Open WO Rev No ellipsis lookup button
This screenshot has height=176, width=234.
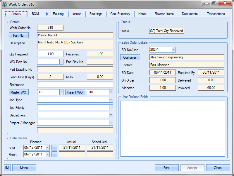(x=61, y=62)
